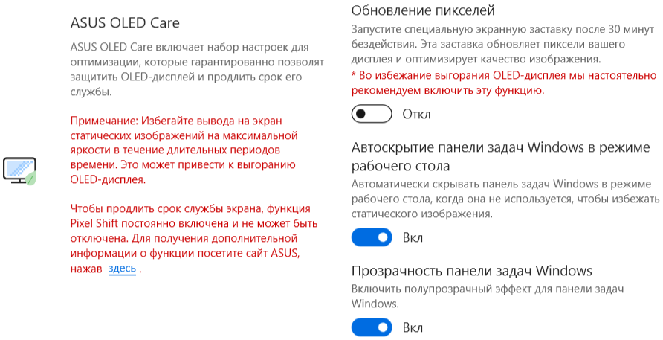Click the red Примечание note paragraph
663x340 pixels.
click(183, 150)
